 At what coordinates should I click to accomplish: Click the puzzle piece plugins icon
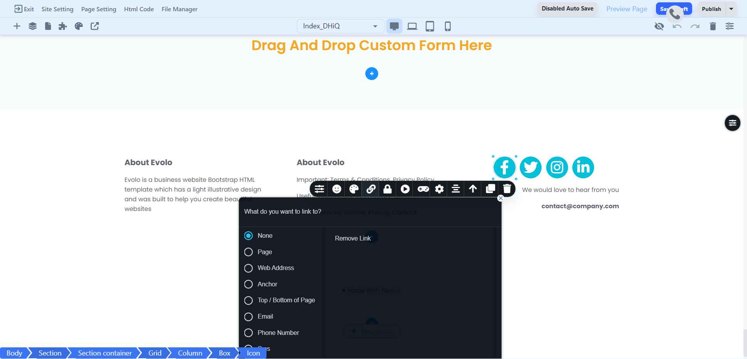[63, 26]
